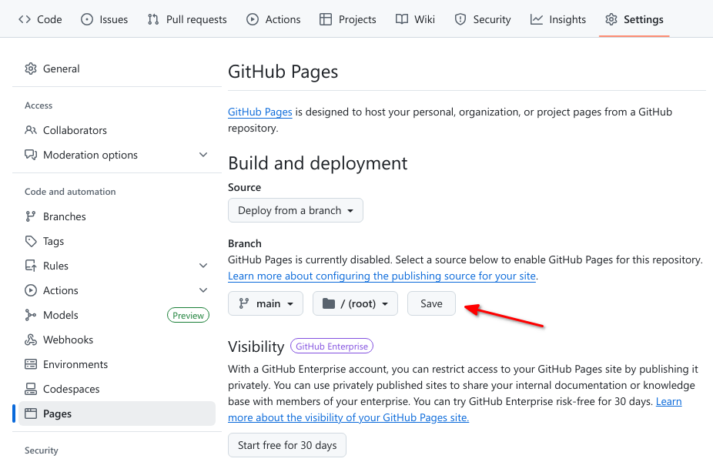Image resolution: width=713 pixels, height=462 pixels.
Task: Open Branches settings page
Action: (117, 216)
